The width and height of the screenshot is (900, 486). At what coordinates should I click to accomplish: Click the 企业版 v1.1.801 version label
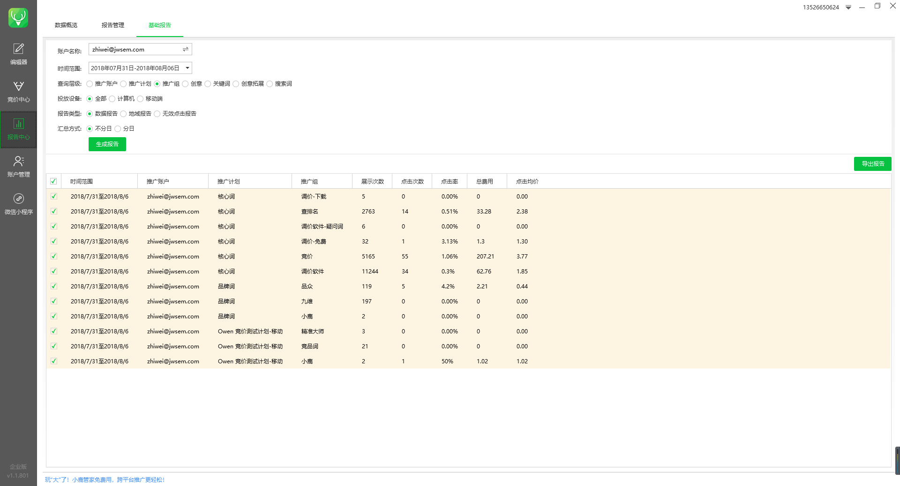(x=18, y=471)
